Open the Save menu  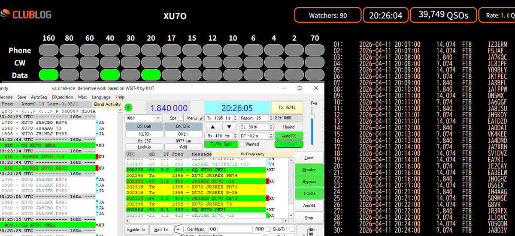click(21, 97)
